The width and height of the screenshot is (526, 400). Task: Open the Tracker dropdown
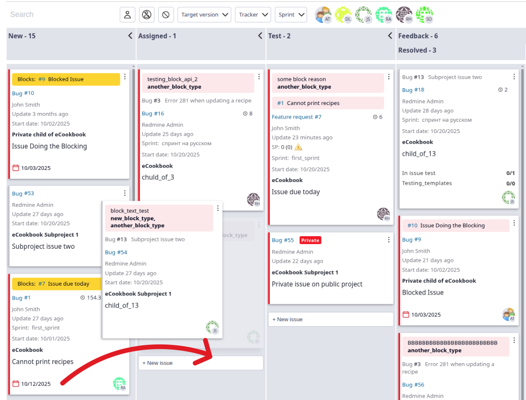[253, 15]
